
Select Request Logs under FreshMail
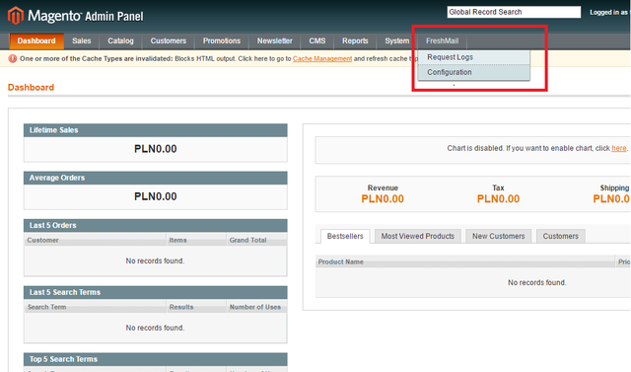[473, 57]
